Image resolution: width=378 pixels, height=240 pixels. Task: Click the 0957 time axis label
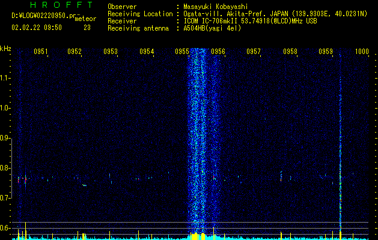click(x=254, y=52)
